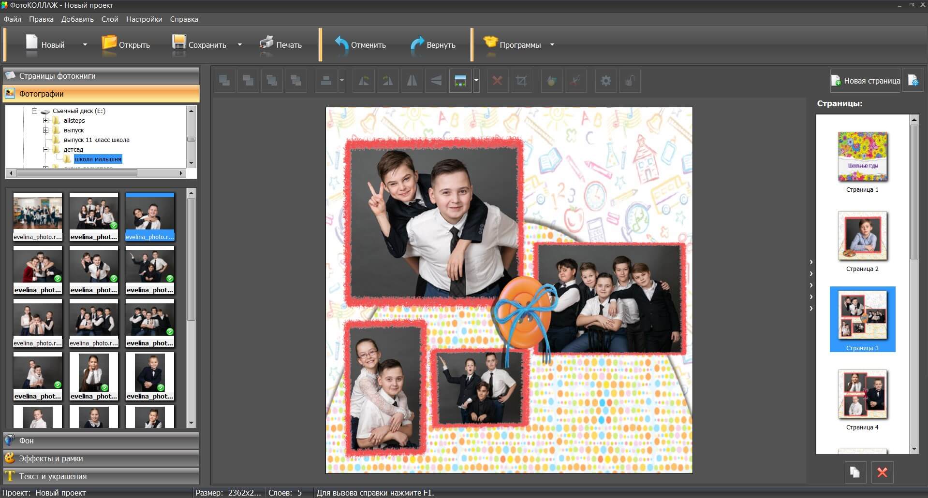Click the flip horizontally icon
Screen dimensions: 928x498
point(412,81)
